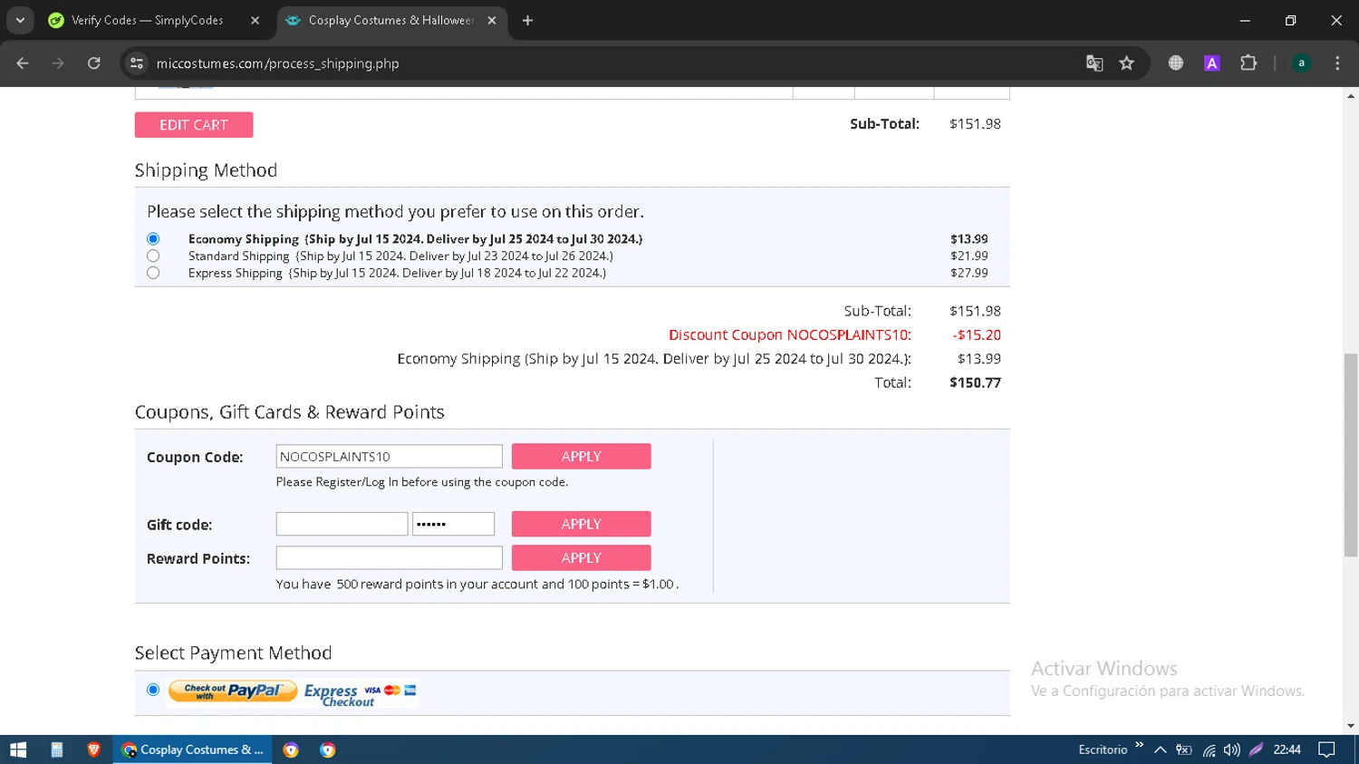Click the gift code password field

point(453,524)
